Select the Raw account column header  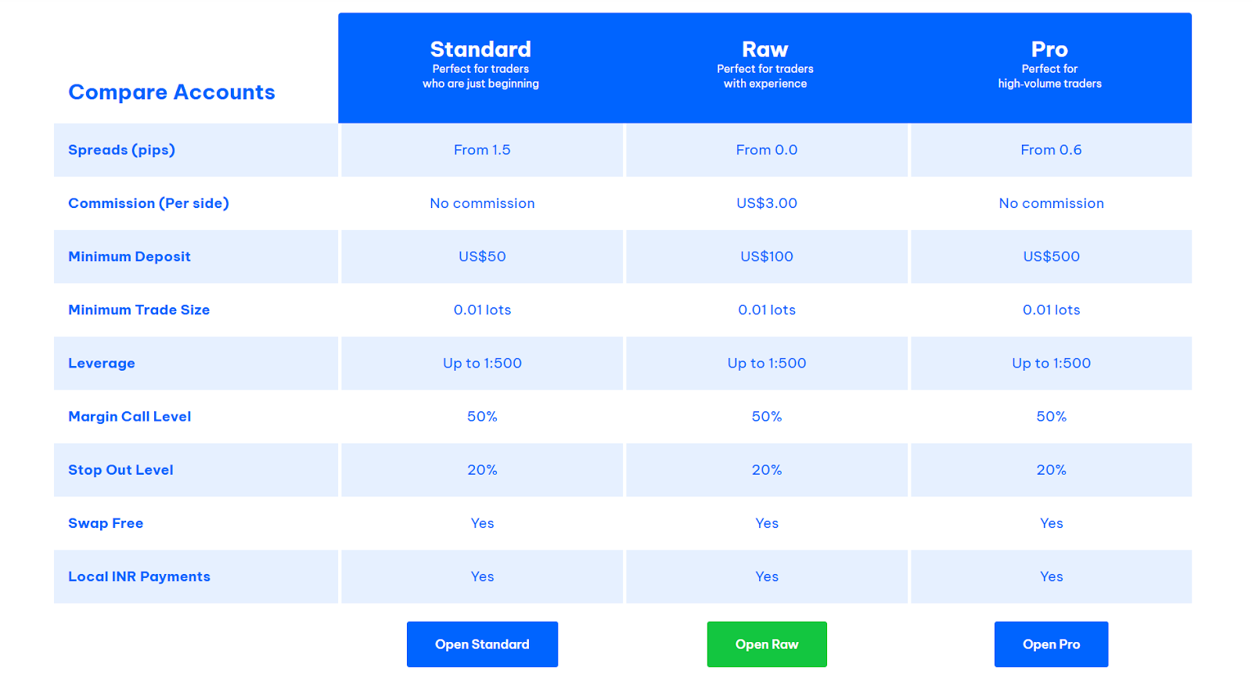765,68
